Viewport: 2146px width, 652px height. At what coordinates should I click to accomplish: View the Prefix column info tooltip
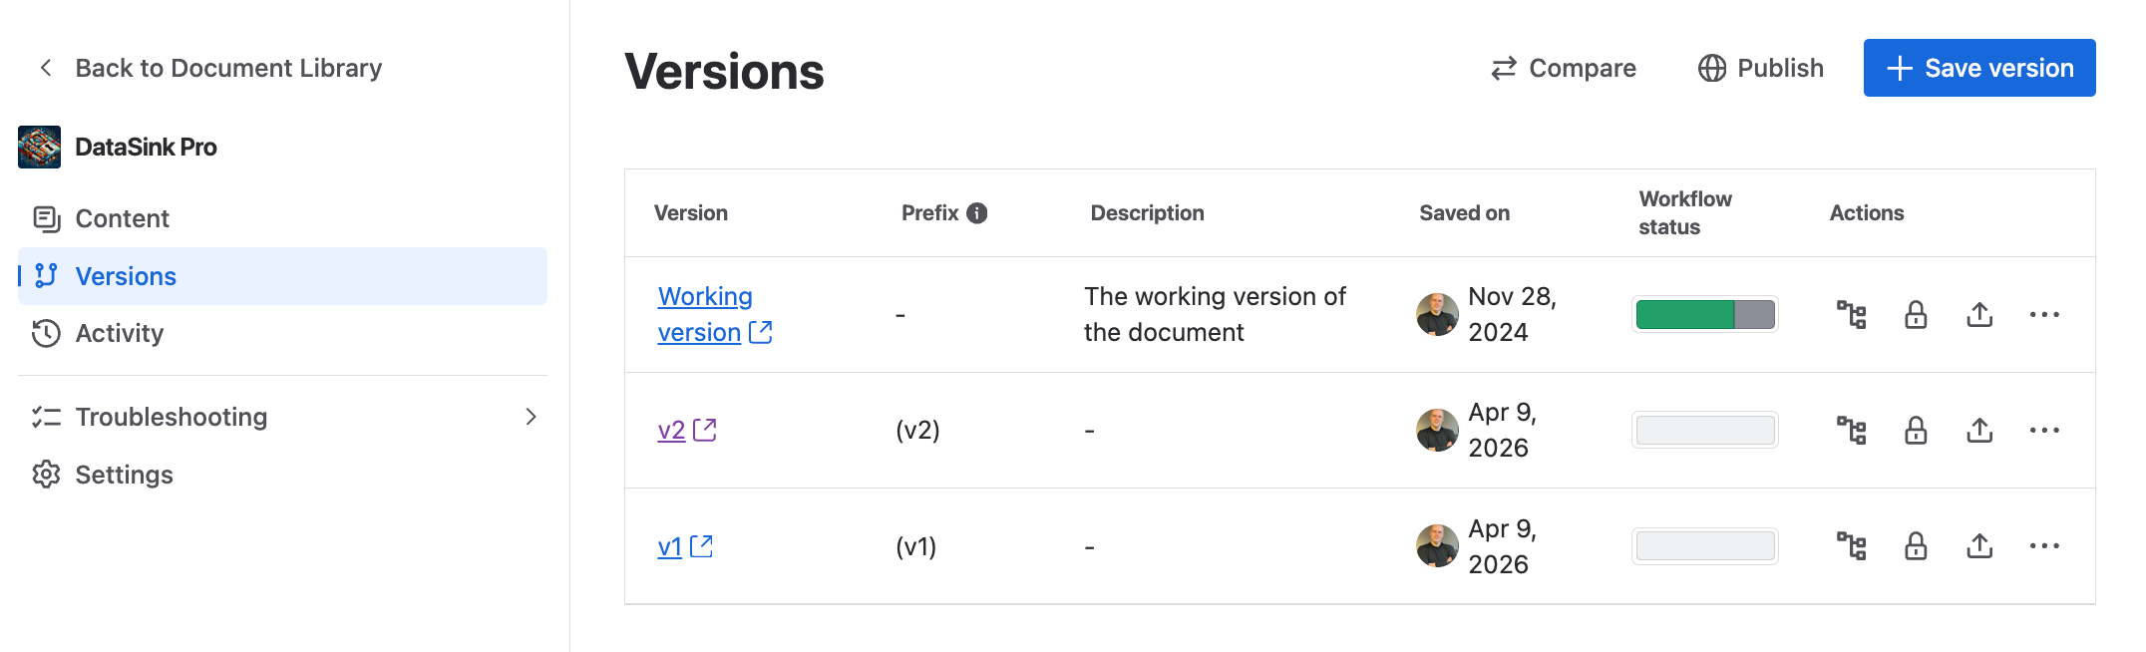[977, 212]
